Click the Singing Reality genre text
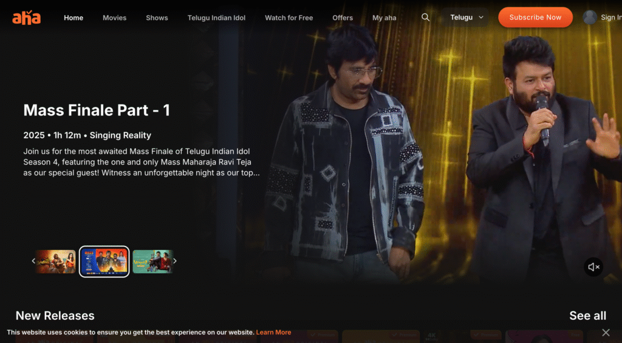Screen dimensions: 622x343 [120, 135]
